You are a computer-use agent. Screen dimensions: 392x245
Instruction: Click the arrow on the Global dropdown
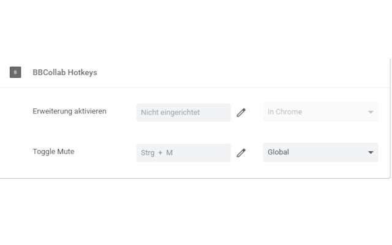tap(371, 153)
